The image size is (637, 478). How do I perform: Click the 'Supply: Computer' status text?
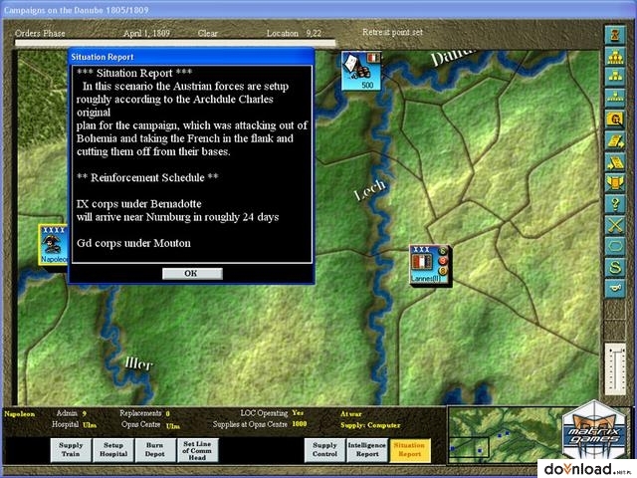pyautogui.click(x=370, y=425)
